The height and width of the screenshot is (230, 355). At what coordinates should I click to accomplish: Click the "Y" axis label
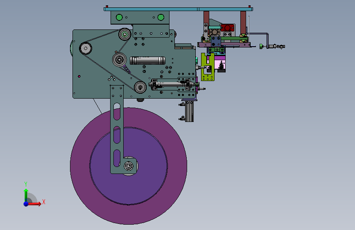pos(26,184)
